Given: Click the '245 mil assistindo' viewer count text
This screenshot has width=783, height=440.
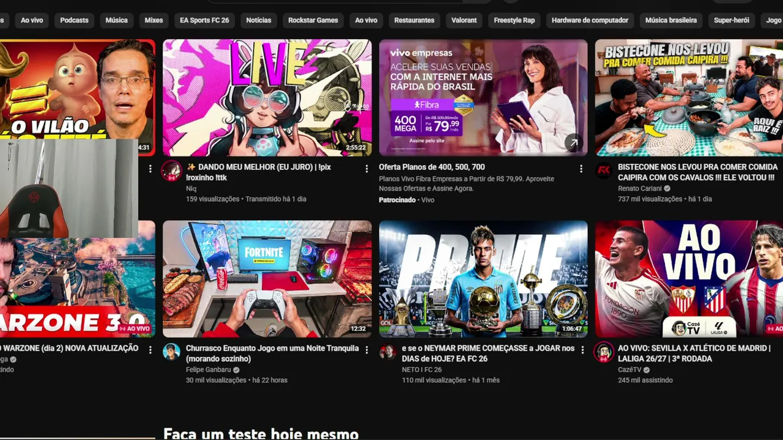Looking at the screenshot, I should [645, 380].
